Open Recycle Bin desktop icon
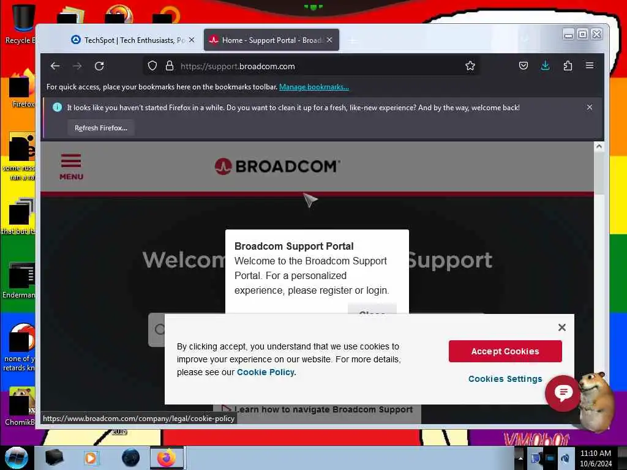Screen dimensions: 627x470 pos(23,24)
